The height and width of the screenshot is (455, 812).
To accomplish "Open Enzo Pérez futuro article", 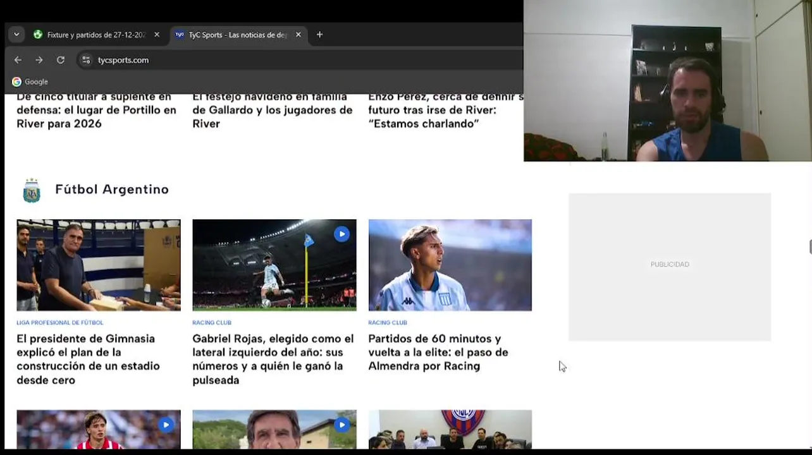I will [x=445, y=111].
